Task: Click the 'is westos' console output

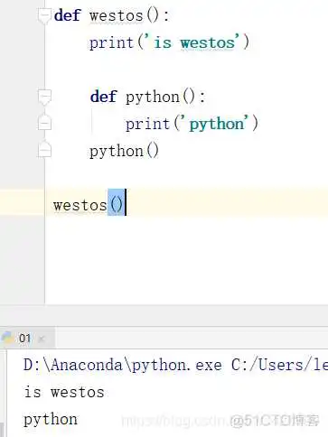Action: coord(64,392)
